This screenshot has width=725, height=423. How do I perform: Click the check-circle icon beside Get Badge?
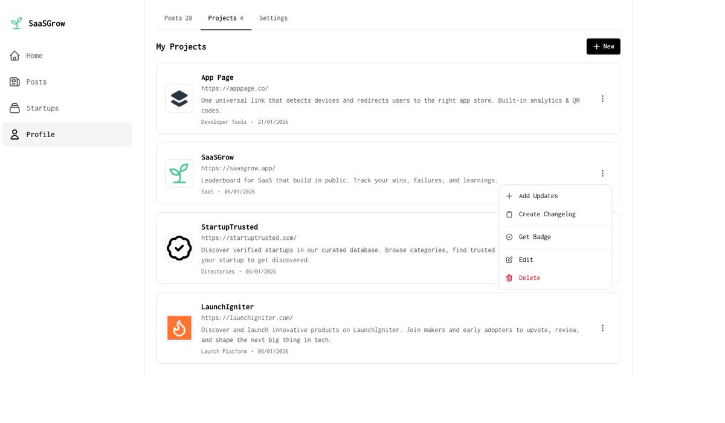(x=509, y=237)
